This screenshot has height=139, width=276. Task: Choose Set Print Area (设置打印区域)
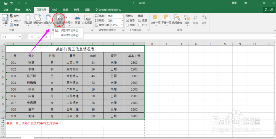point(69,30)
